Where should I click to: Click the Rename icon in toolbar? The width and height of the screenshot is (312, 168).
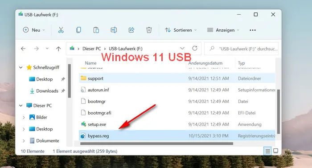[x=114, y=30]
